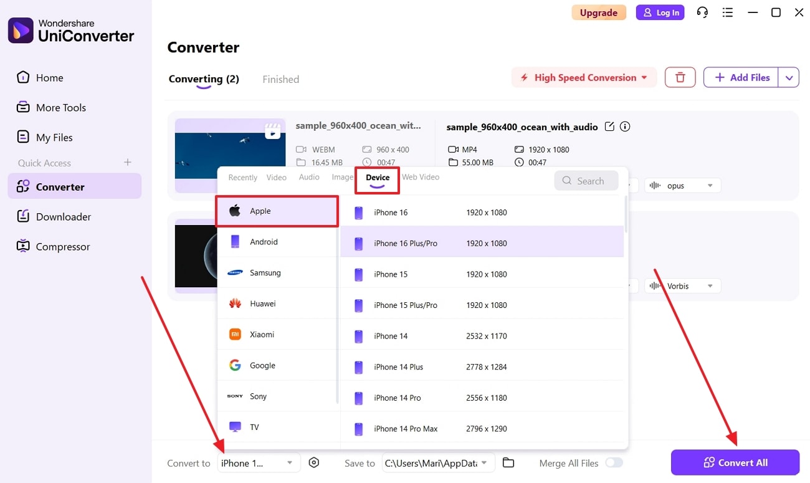
Task: Choose iPhone 14 Pro preset
Action: 482,398
